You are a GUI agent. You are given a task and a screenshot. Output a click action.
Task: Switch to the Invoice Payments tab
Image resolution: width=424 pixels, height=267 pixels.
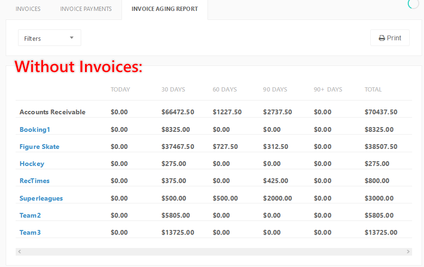coord(86,9)
